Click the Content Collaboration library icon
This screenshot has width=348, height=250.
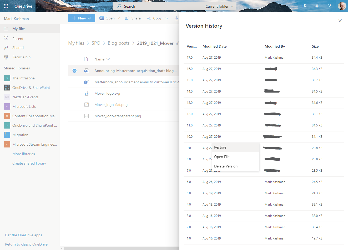pyautogui.click(x=7, y=116)
